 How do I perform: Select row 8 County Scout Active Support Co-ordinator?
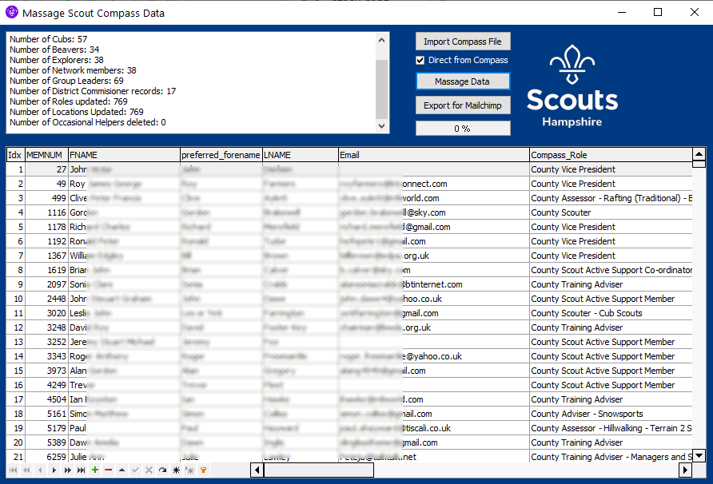611,270
